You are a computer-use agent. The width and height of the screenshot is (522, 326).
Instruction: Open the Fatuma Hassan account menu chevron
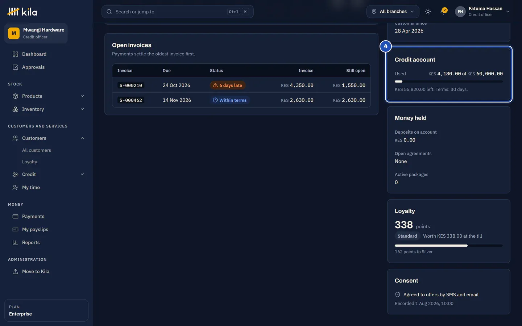(508, 12)
